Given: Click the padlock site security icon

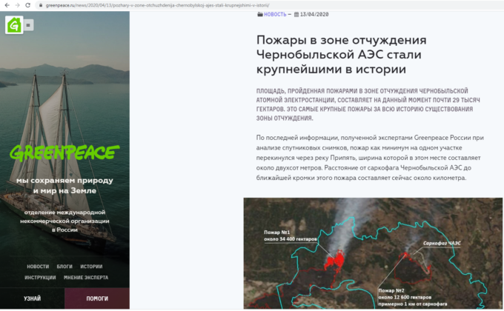Looking at the screenshot, I should point(41,5).
